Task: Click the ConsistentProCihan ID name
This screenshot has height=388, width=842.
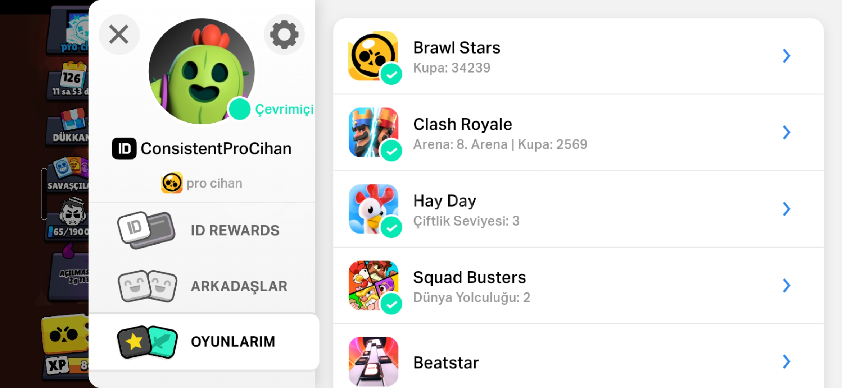Action: (216, 148)
